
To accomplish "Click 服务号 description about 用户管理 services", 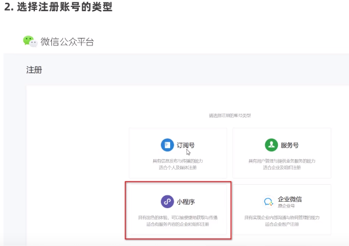I will pyautogui.click(x=282, y=161).
